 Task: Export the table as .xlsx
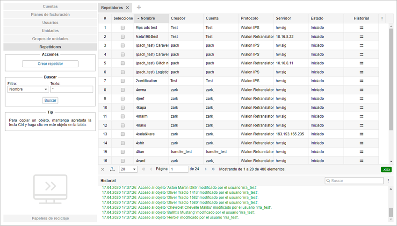(x=386, y=169)
